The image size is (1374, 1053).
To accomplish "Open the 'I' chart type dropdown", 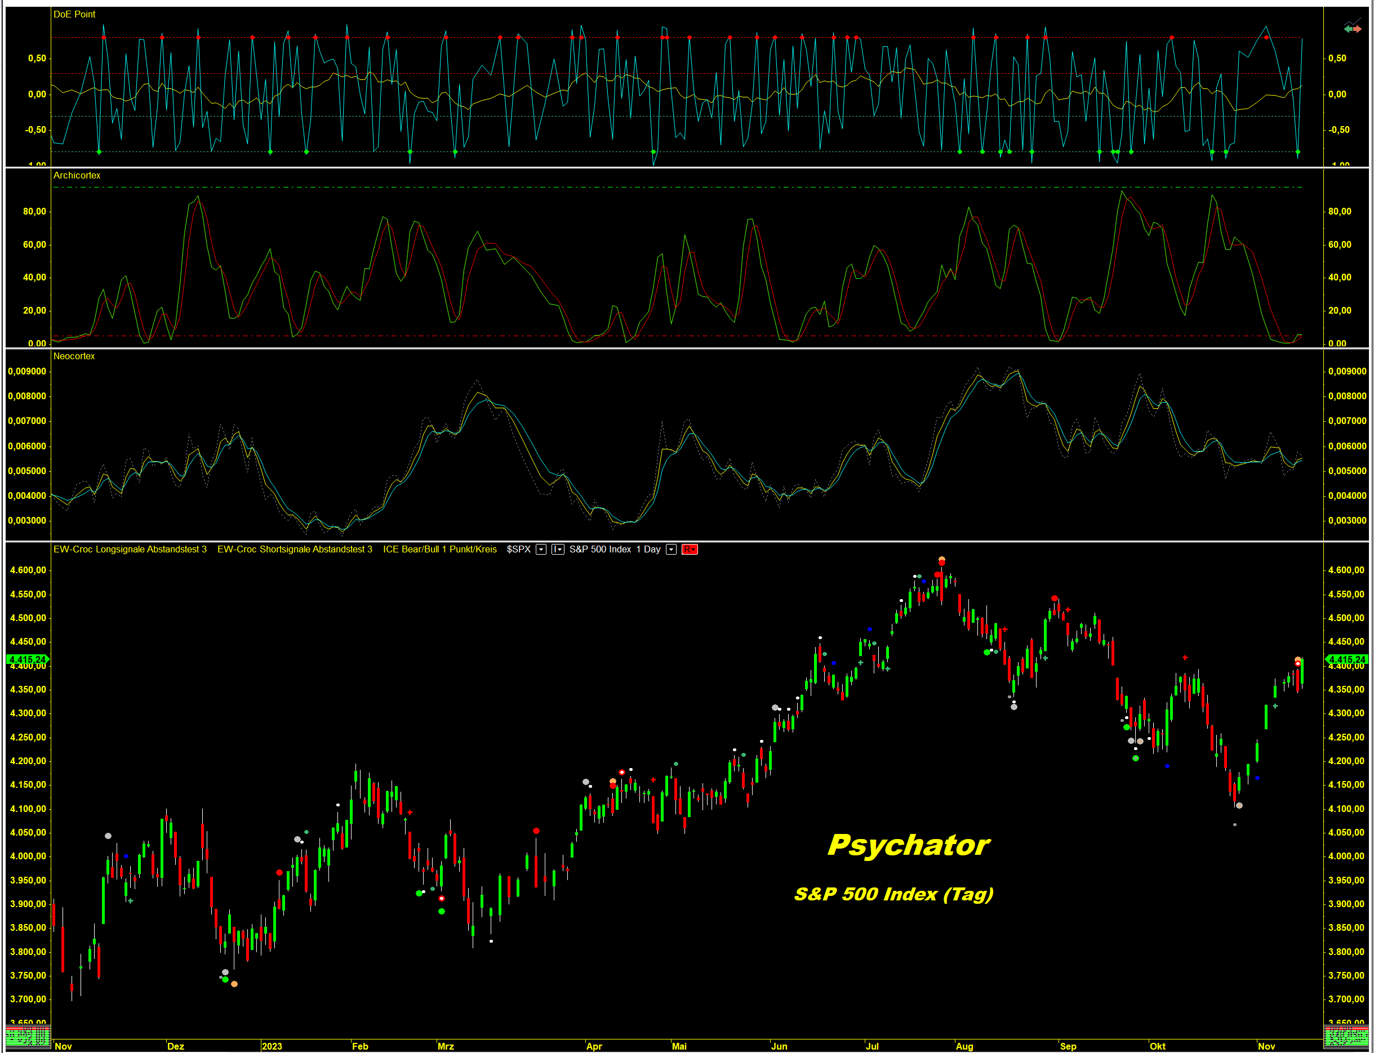I will coord(558,550).
